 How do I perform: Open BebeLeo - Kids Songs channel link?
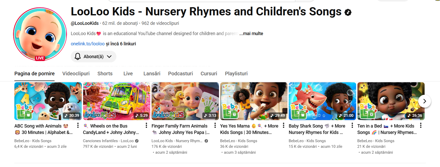tap(33, 141)
